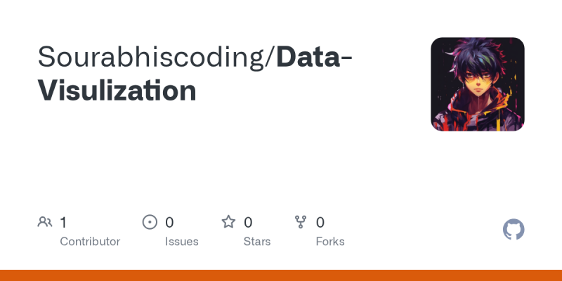Click the 0 count above Stars
Viewport: 562px width, 281px height.
(x=248, y=223)
